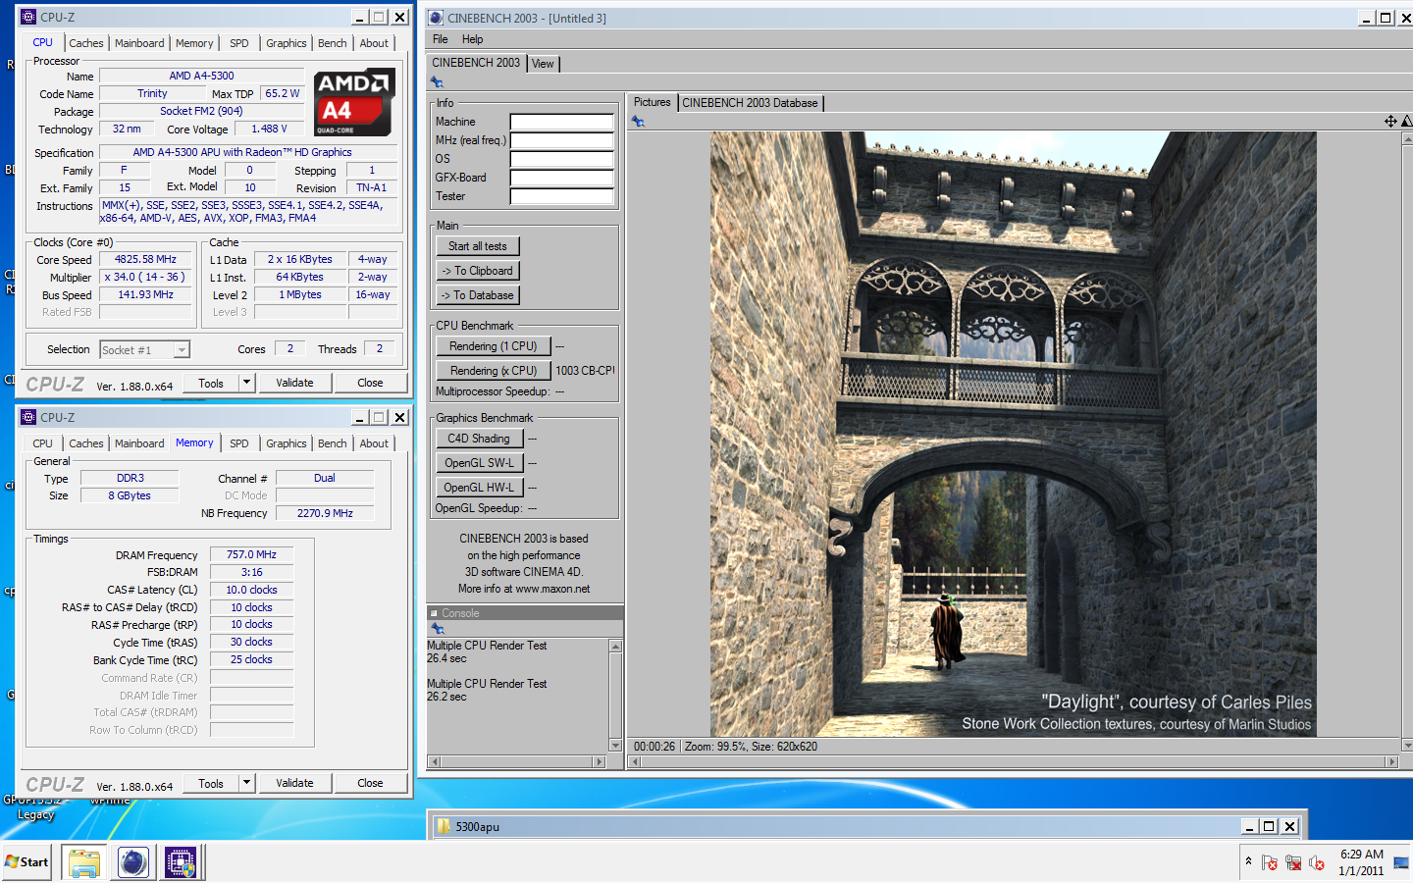Open the Windows Explorer taskbar icon
This screenshot has height=883, width=1413.
[x=83, y=862]
